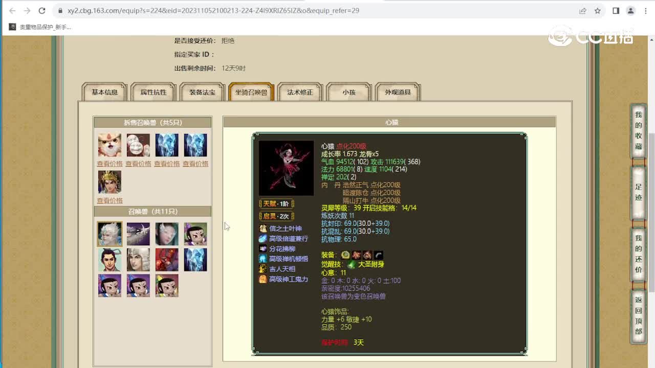Viewport: 655px width, 368px height.
Task: Click the 品质: 250 line
Action: [x=336, y=327]
